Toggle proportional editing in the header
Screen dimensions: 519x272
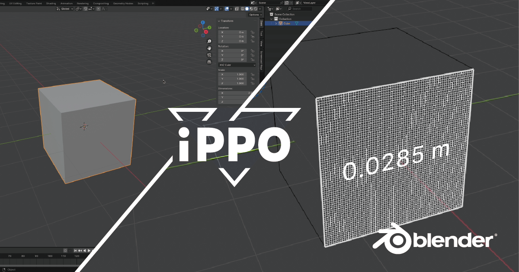(98, 9)
